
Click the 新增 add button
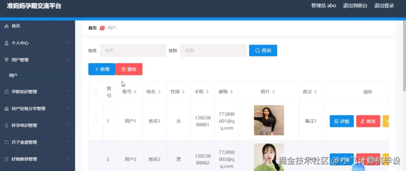(102, 69)
